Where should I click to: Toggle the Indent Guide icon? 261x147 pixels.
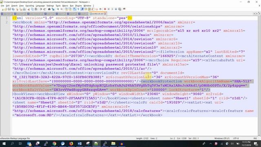coord(82,9)
